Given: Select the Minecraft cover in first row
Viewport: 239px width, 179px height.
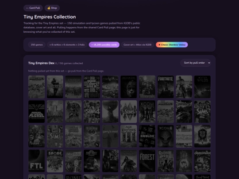Looking at the screenshot, I should point(37,87).
